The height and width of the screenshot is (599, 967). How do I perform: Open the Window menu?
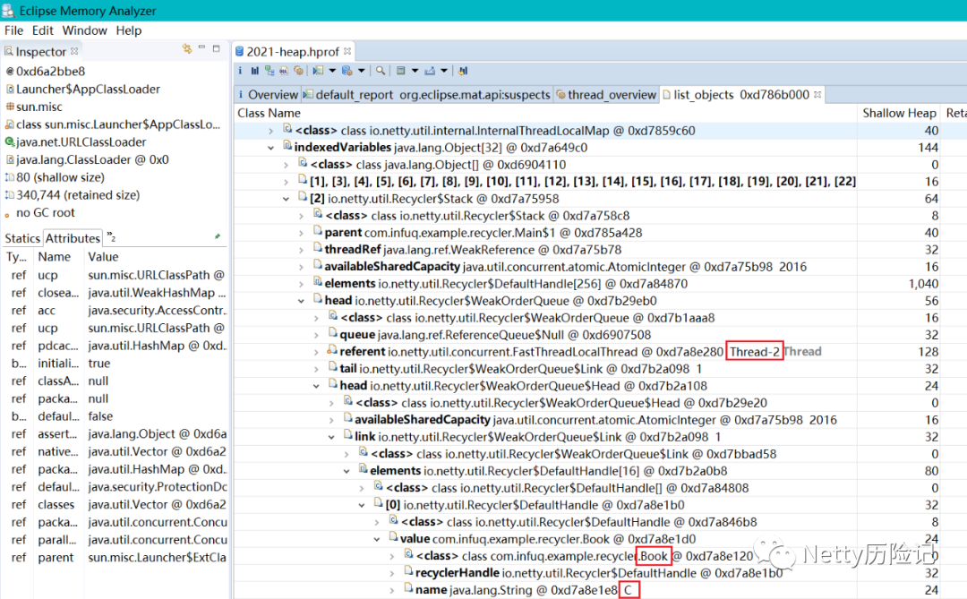pyautogui.click(x=84, y=30)
